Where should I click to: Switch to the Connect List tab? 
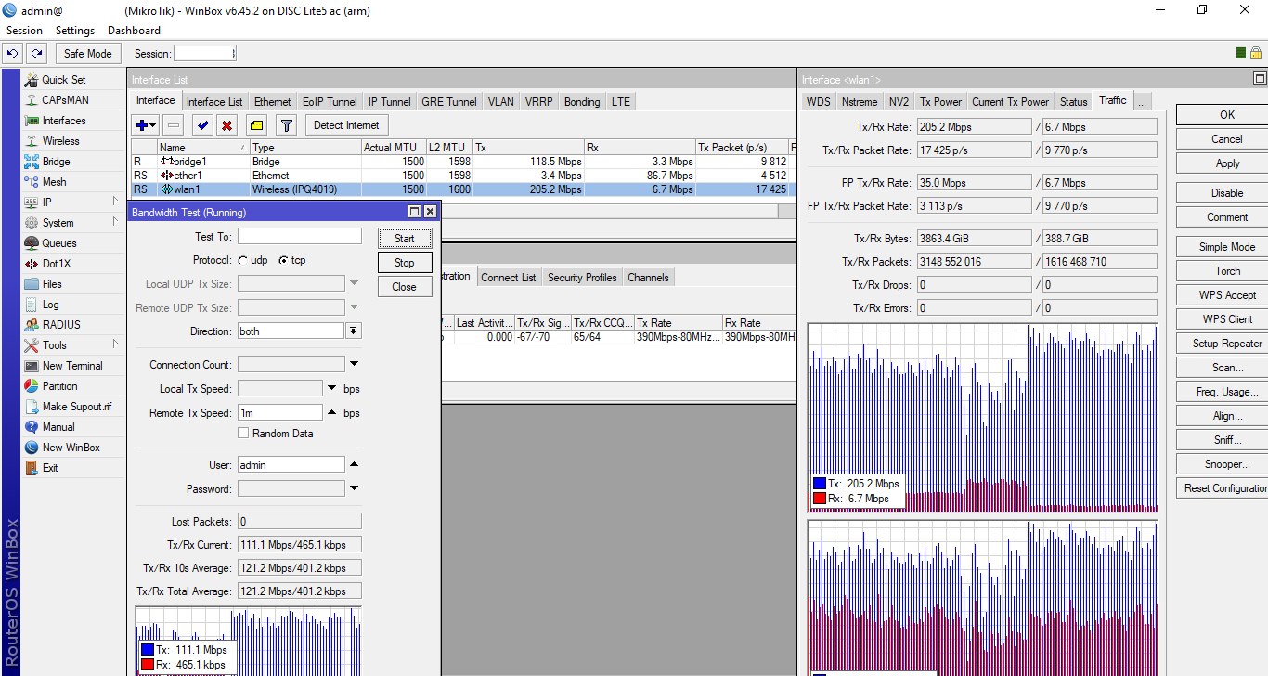(x=508, y=278)
